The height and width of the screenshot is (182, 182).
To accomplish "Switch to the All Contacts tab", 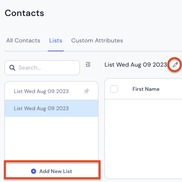I will 23,41.
